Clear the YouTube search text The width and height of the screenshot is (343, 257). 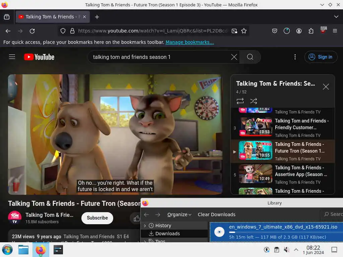point(234,57)
